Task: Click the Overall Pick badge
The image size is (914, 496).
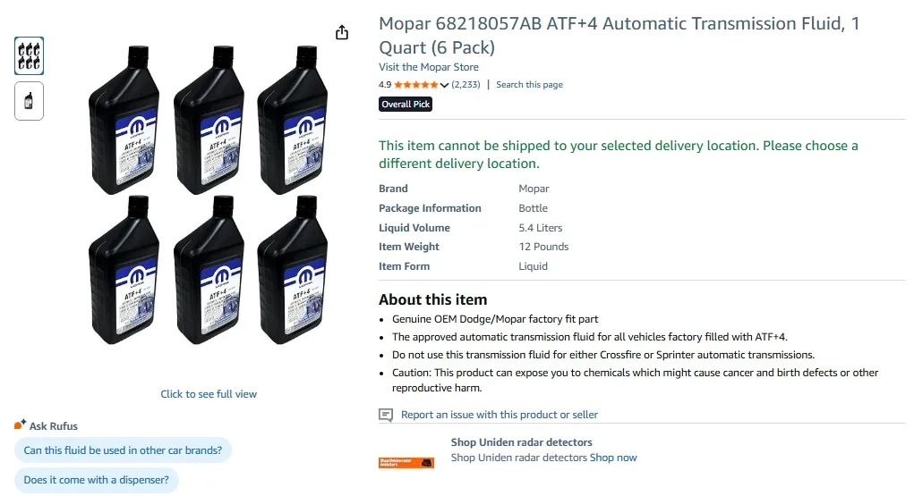Action: point(406,105)
